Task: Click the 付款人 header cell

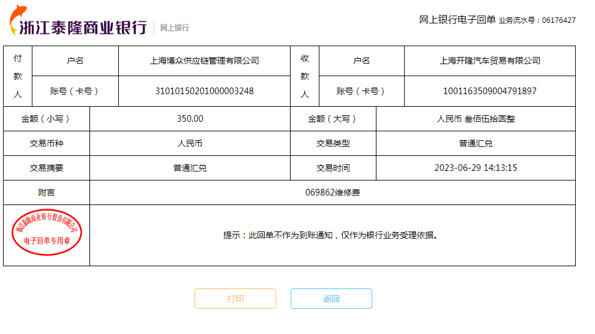Action: tap(17, 76)
